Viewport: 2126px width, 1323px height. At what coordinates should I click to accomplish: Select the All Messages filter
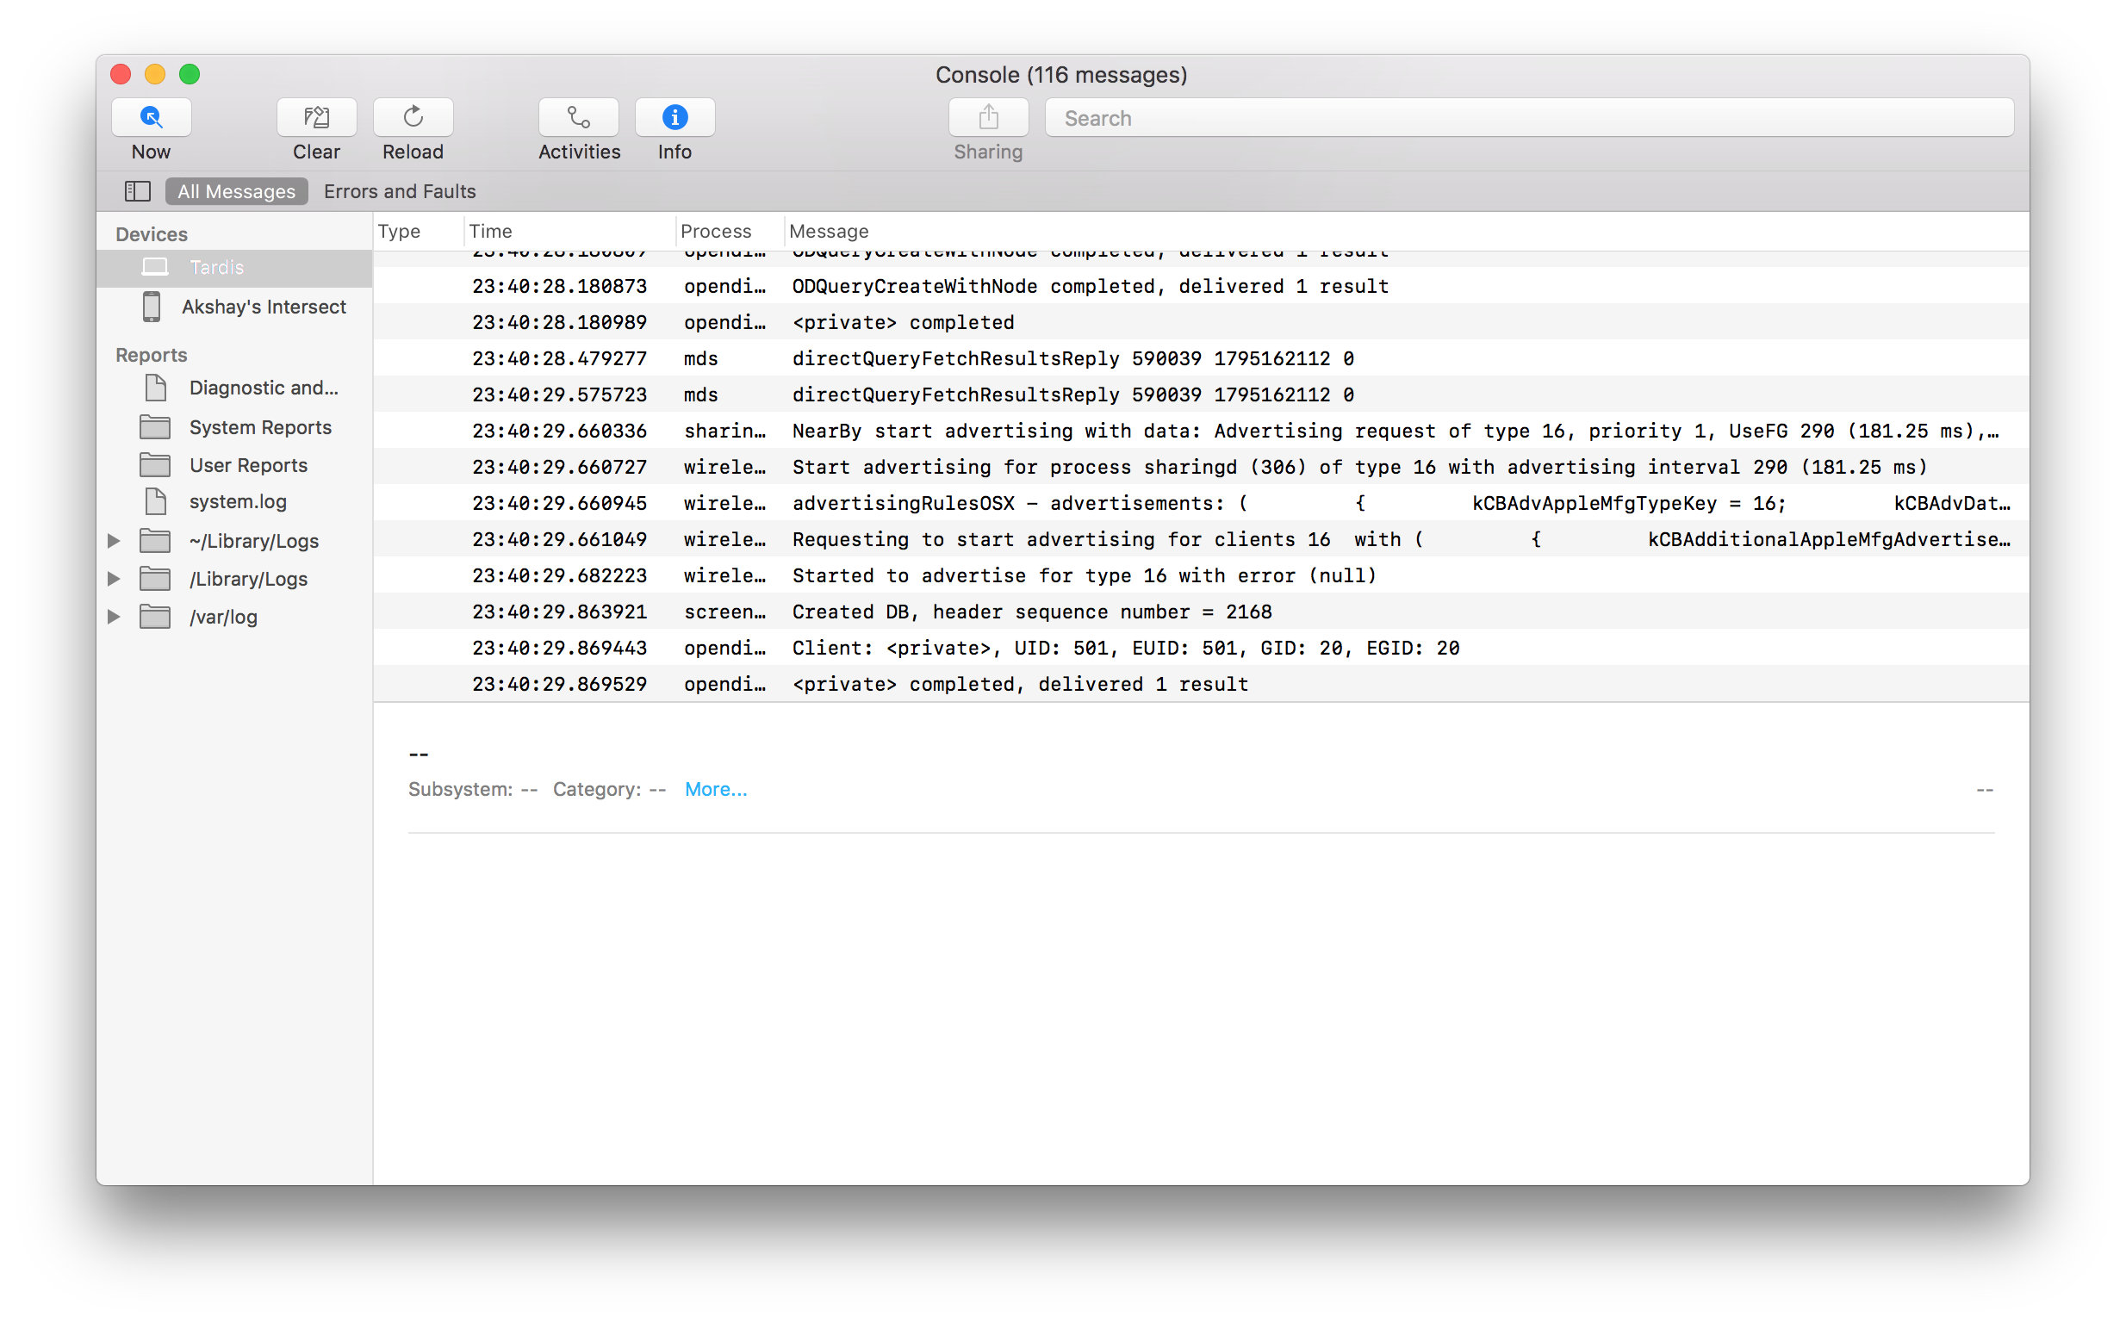[236, 190]
